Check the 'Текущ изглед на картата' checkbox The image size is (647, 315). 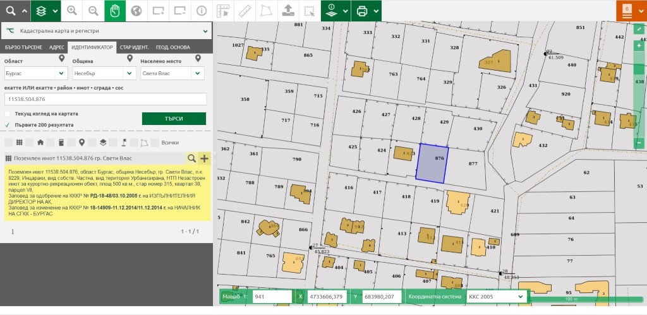(8, 114)
